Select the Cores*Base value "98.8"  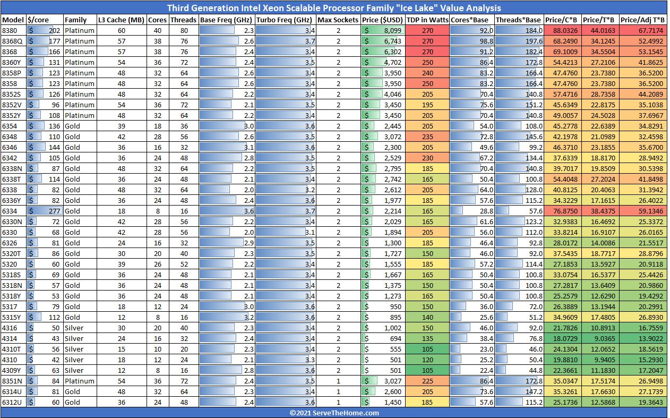[x=471, y=41]
